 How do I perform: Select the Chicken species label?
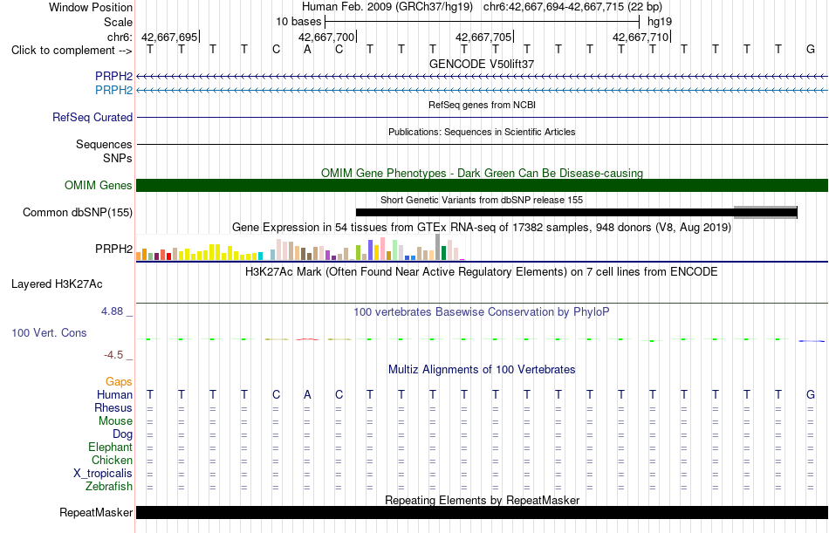click(112, 460)
